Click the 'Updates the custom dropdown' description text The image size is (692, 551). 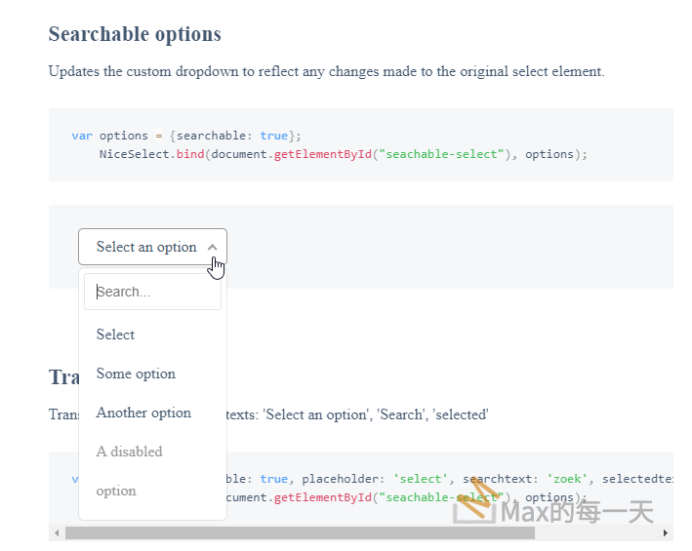(x=326, y=71)
